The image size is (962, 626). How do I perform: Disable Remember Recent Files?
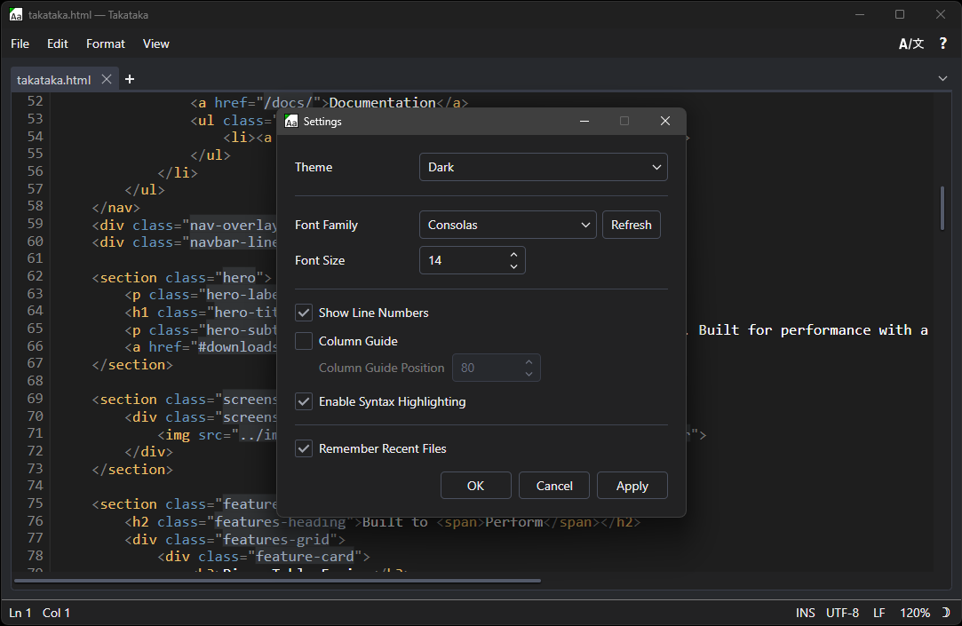(304, 448)
